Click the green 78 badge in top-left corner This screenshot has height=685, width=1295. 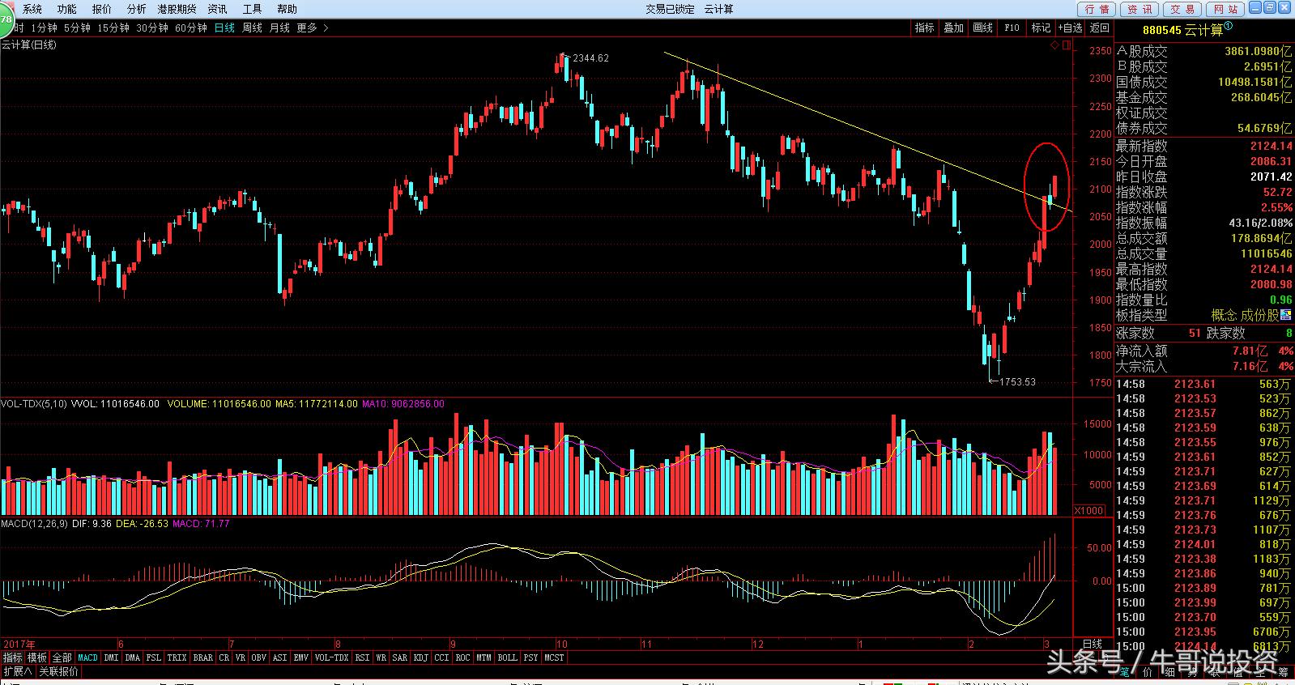[x=6, y=18]
